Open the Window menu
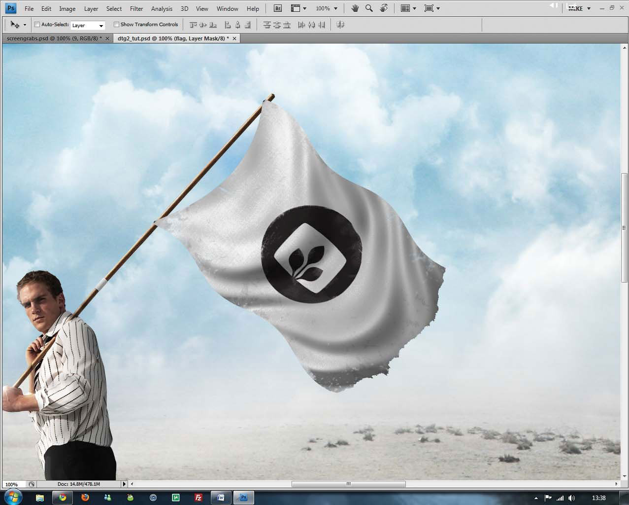This screenshot has height=505, width=629. tap(228, 8)
